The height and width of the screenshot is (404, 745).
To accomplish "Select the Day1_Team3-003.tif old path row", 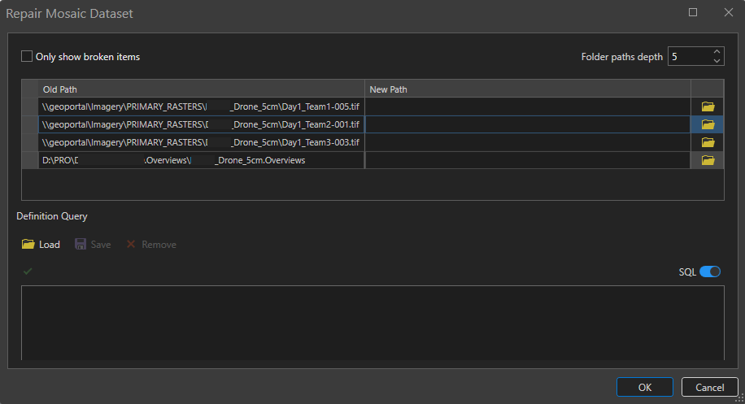I will [x=201, y=142].
